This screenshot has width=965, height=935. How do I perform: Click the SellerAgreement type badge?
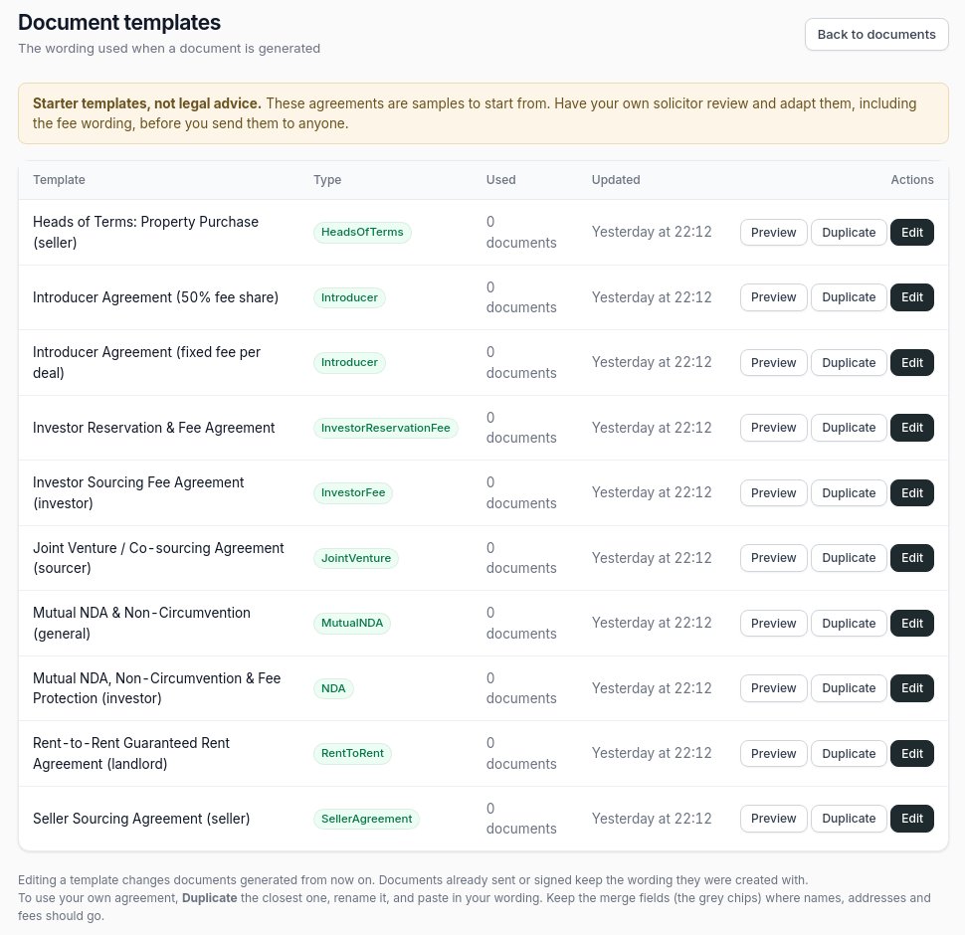[366, 819]
